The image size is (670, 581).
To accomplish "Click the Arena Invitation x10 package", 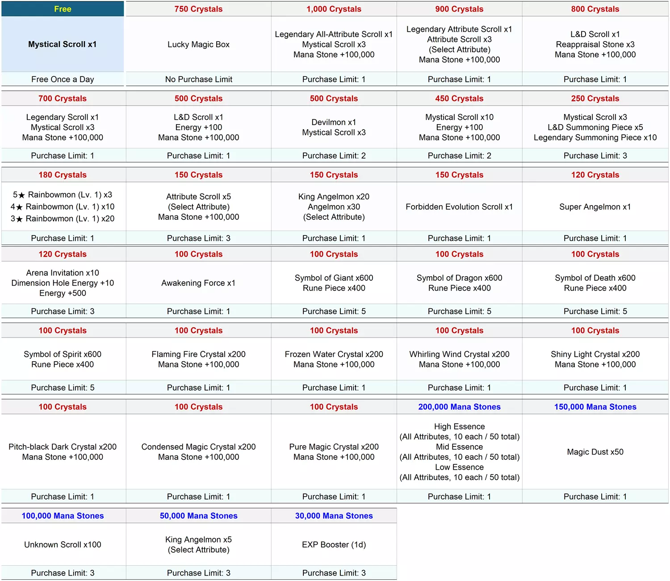I will (x=63, y=283).
